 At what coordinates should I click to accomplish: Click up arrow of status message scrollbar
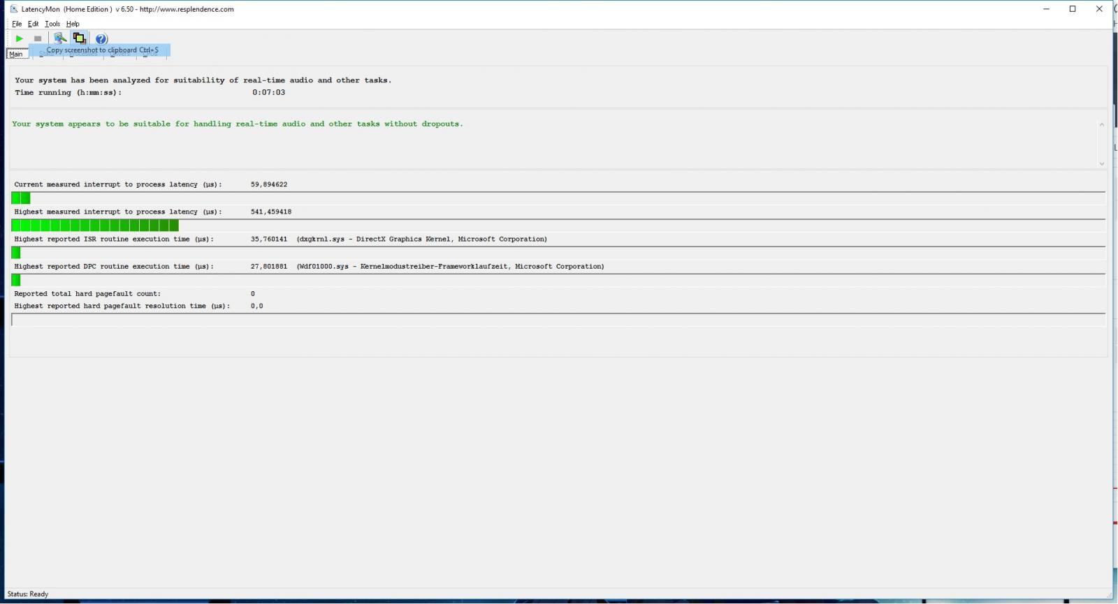point(1102,124)
